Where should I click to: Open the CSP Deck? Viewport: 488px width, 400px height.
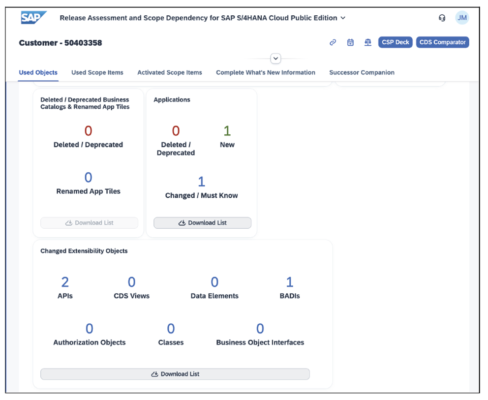tap(395, 42)
